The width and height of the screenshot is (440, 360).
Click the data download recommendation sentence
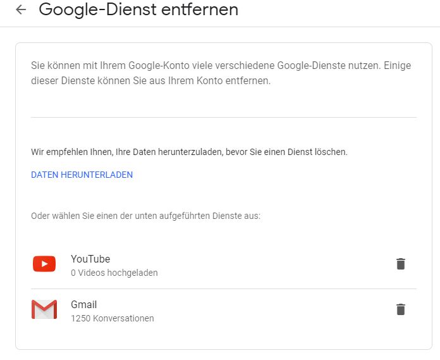click(189, 152)
